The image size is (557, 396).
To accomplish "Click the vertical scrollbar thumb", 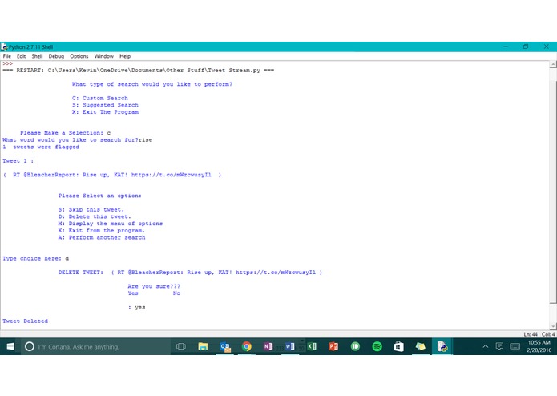I will click(553, 192).
